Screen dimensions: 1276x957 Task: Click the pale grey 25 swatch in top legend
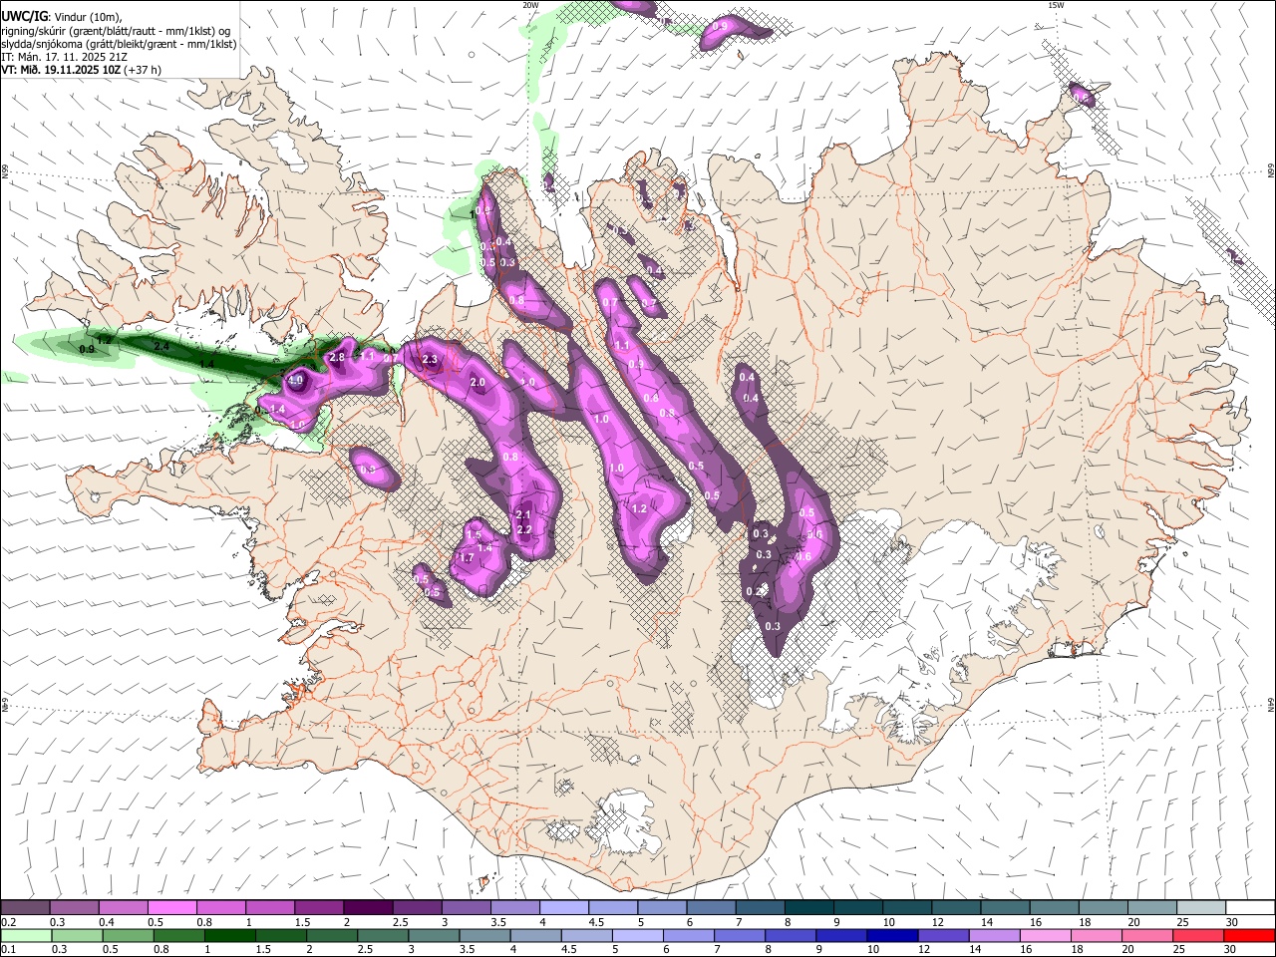(x=1200, y=908)
